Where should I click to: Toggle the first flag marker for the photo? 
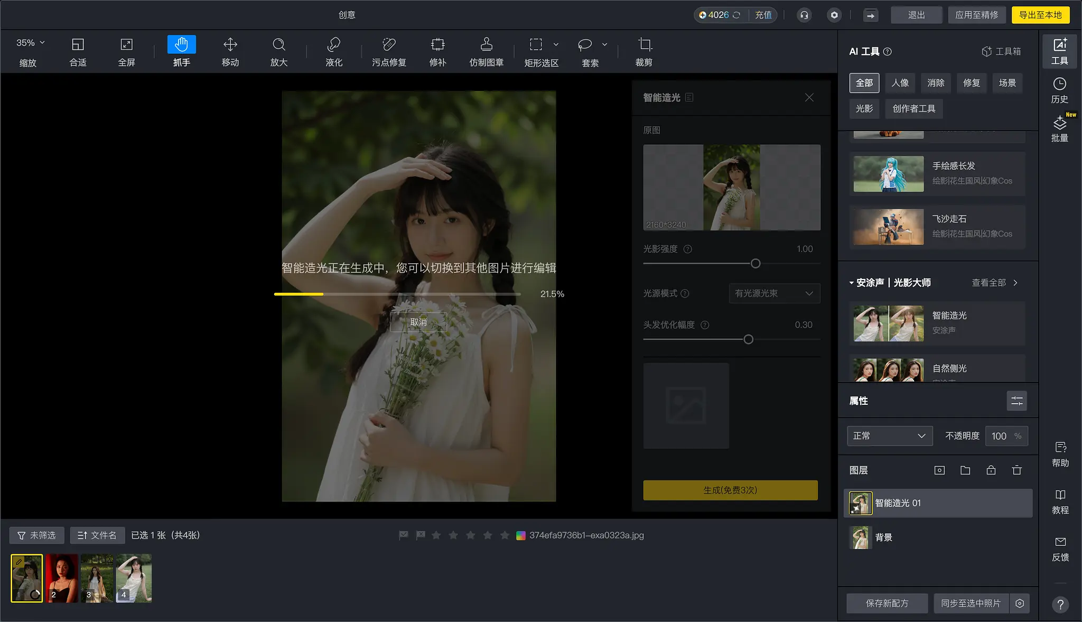(x=404, y=535)
